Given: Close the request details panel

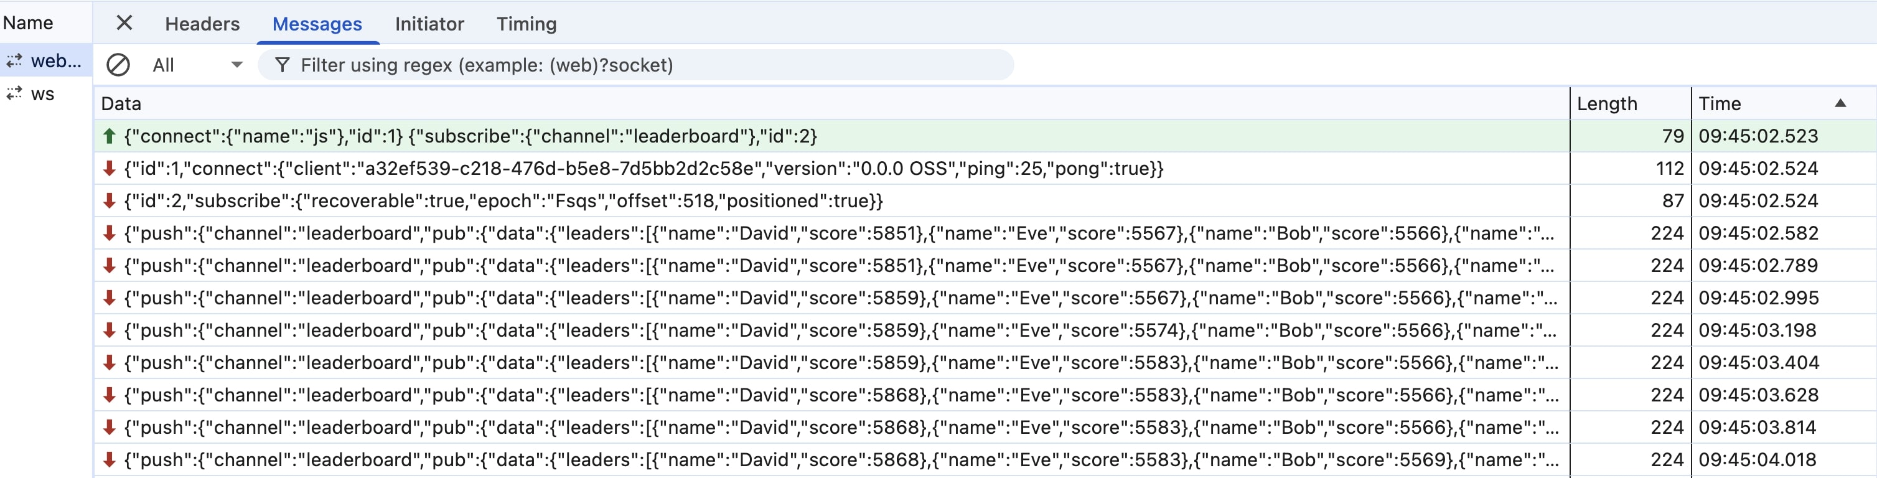Looking at the screenshot, I should coord(124,23).
